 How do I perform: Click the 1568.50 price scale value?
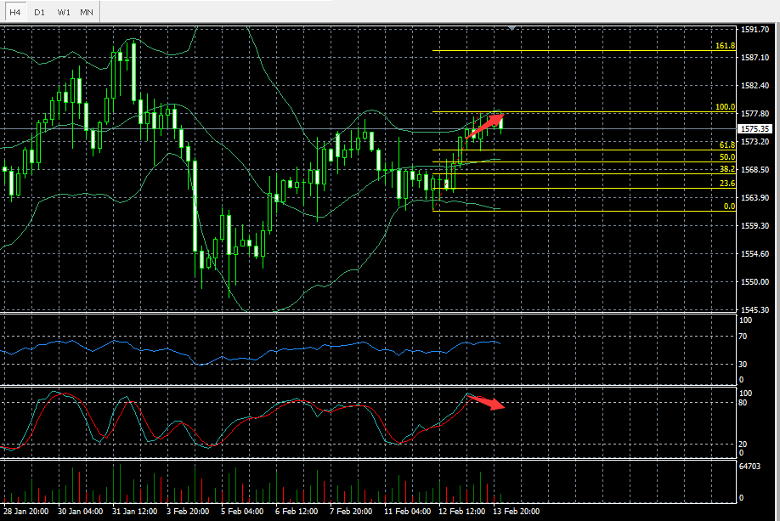pyautogui.click(x=755, y=170)
